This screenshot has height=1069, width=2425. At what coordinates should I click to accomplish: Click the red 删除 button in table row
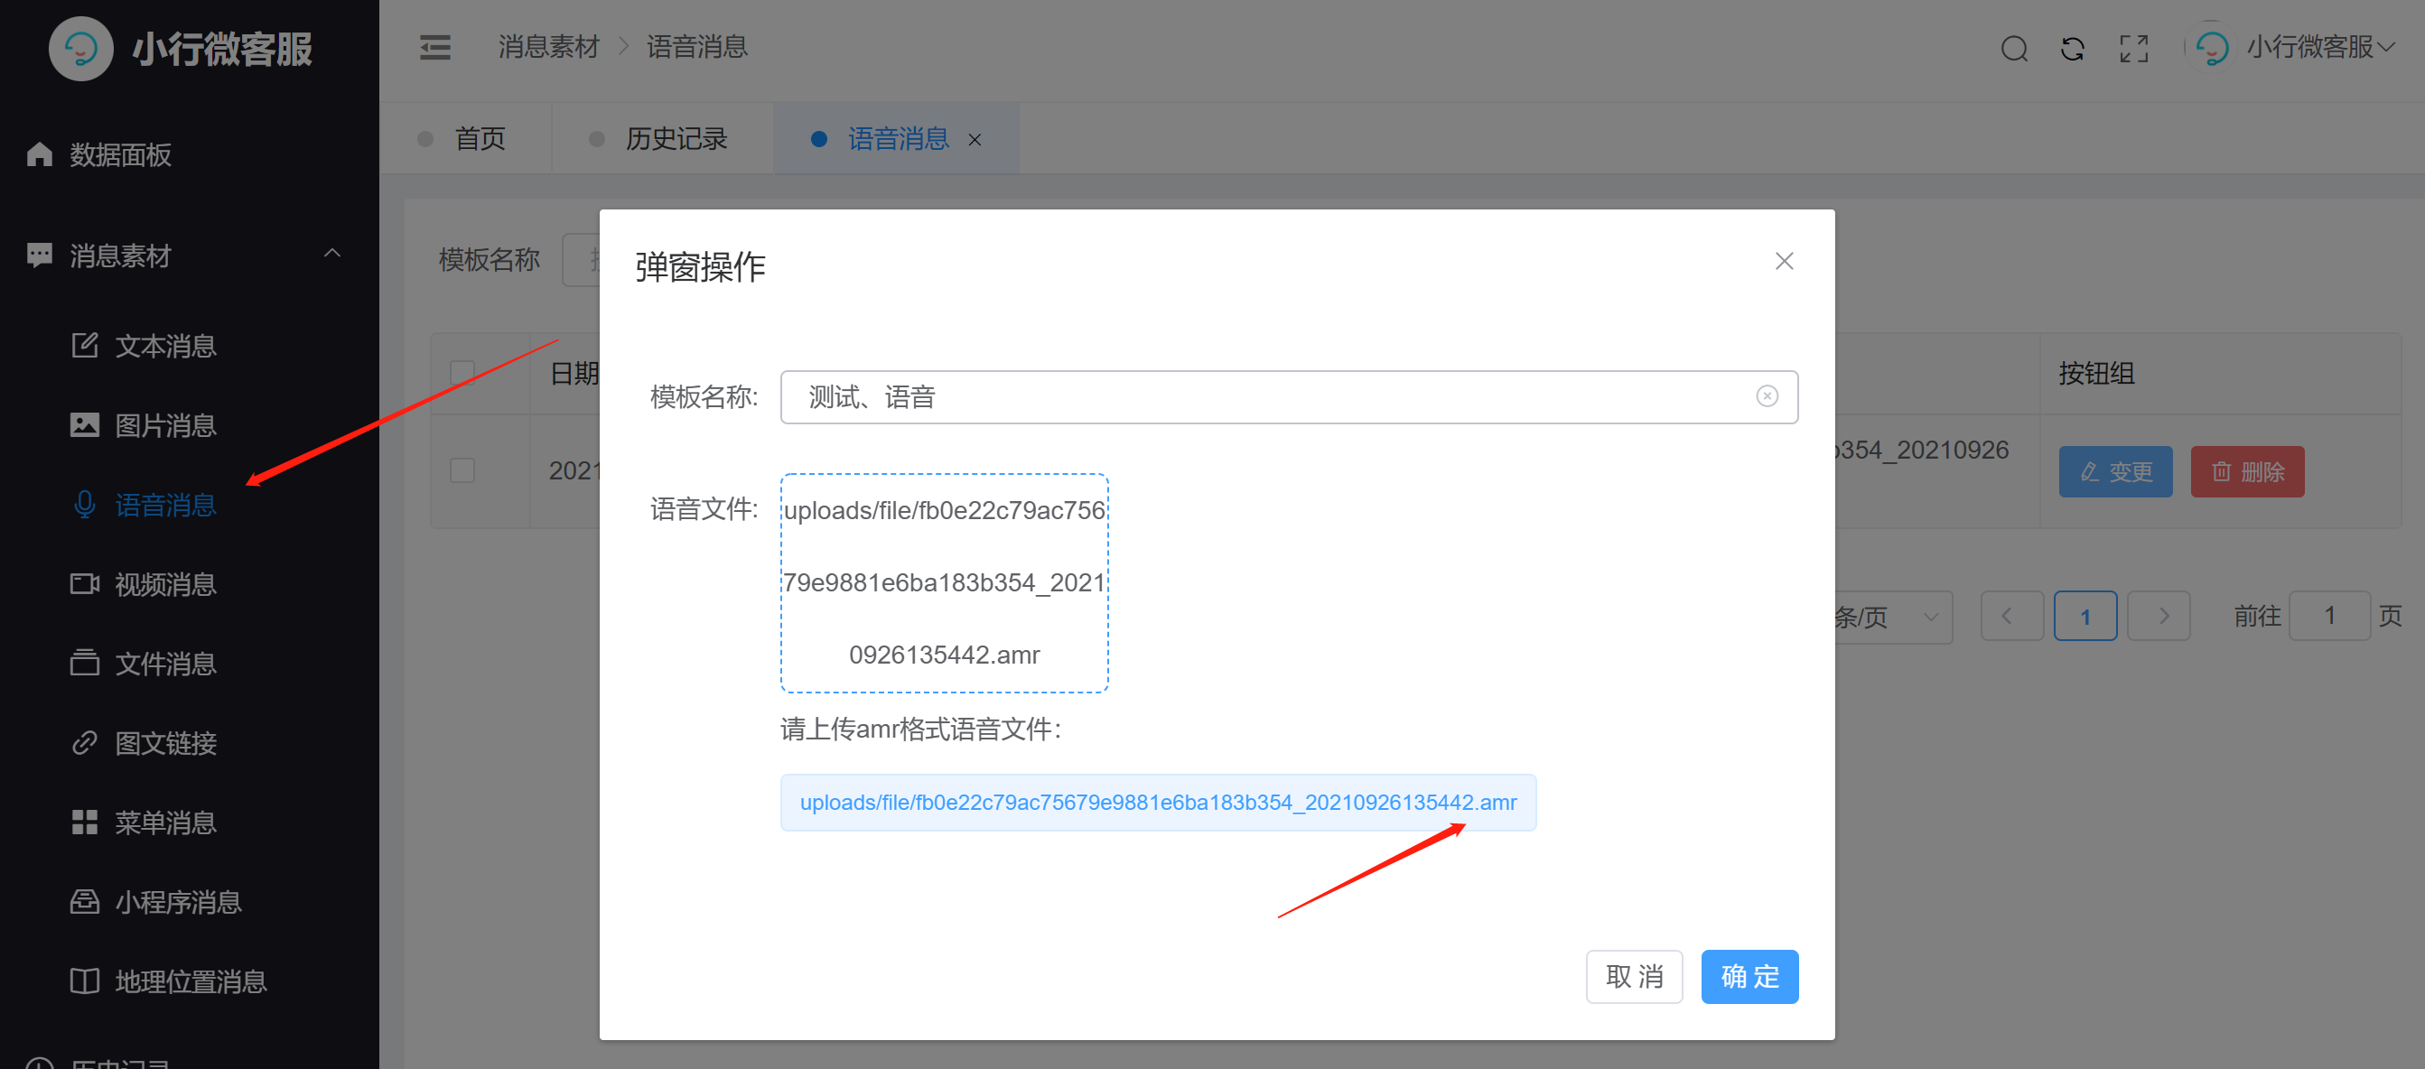(x=2246, y=471)
